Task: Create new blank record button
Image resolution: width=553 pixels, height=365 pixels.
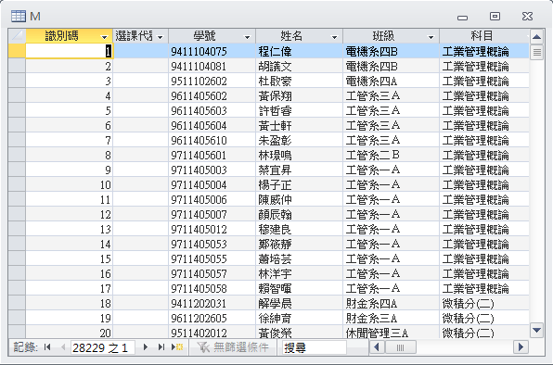Action: click(177, 347)
